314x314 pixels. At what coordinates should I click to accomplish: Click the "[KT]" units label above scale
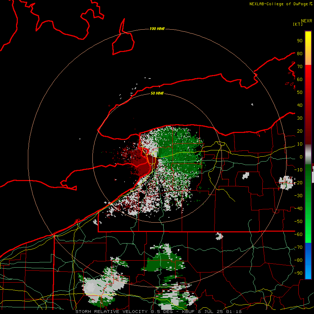click(x=298, y=24)
